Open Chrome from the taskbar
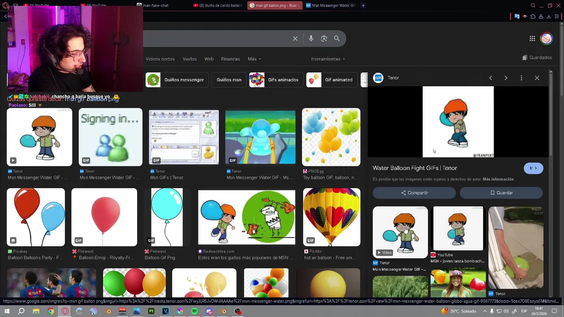564x317 pixels. click(51, 311)
